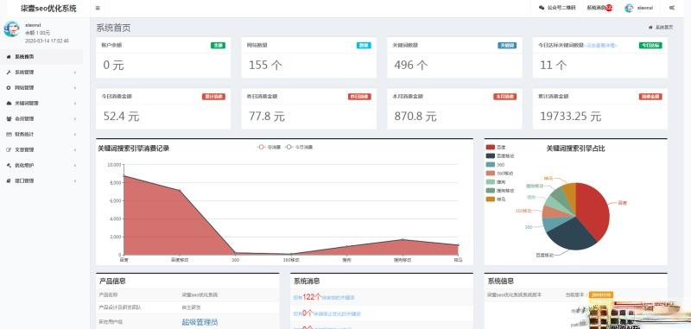Click the circle icon beside 网站管理
The height and width of the screenshot is (329, 691).
[9, 87]
